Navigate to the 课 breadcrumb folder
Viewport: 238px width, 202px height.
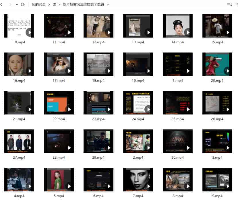click(54, 5)
